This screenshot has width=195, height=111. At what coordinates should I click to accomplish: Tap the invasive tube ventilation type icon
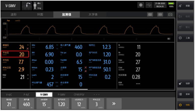27,6
